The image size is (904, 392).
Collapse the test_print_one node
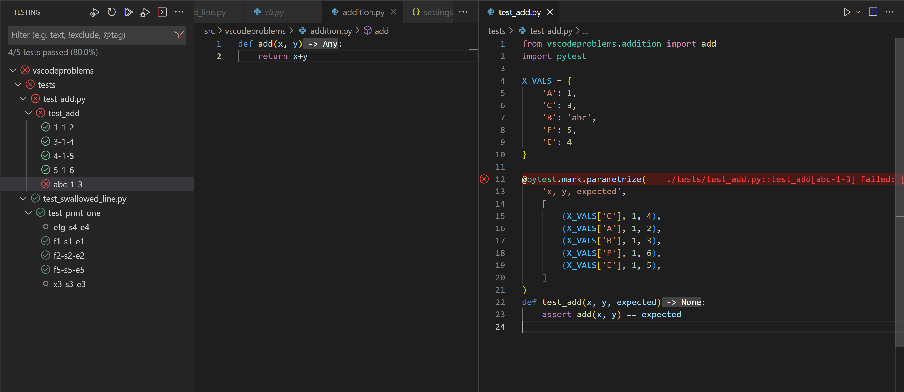[x=29, y=213]
